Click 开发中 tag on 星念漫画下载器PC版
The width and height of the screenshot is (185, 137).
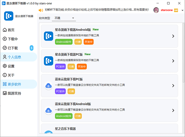click(x=82, y=66)
